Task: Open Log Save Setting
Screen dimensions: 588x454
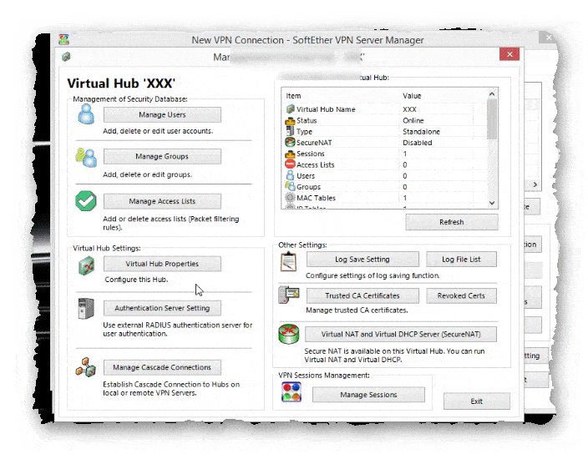Action: (362, 260)
